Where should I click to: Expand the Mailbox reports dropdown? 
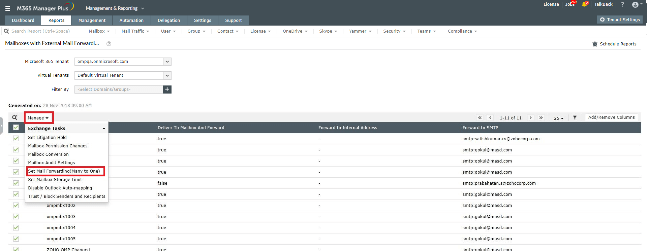point(99,31)
